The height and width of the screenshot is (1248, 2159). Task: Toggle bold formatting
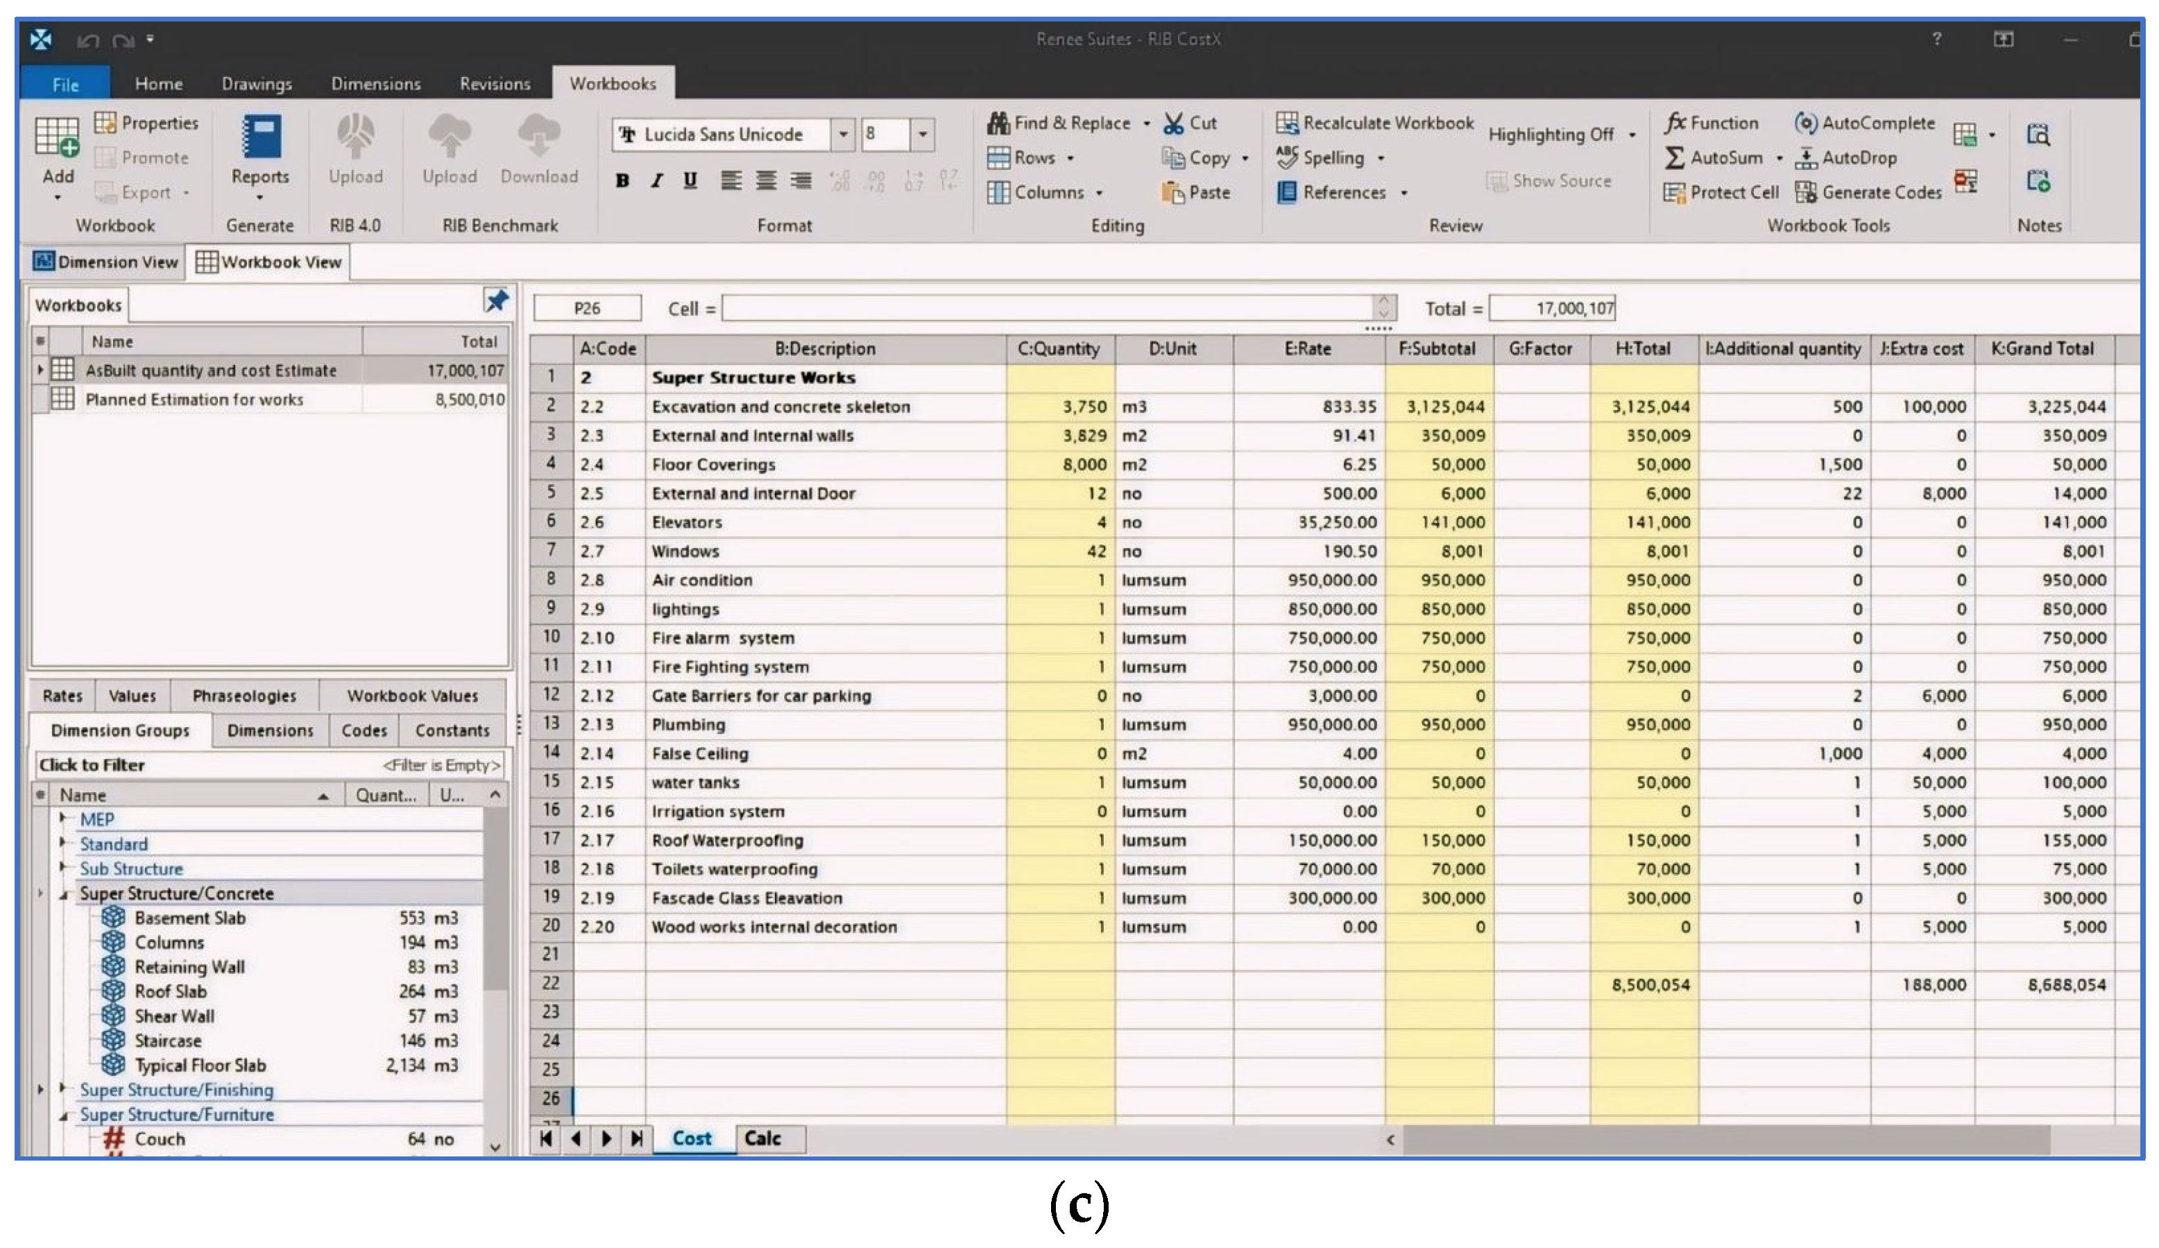623,181
